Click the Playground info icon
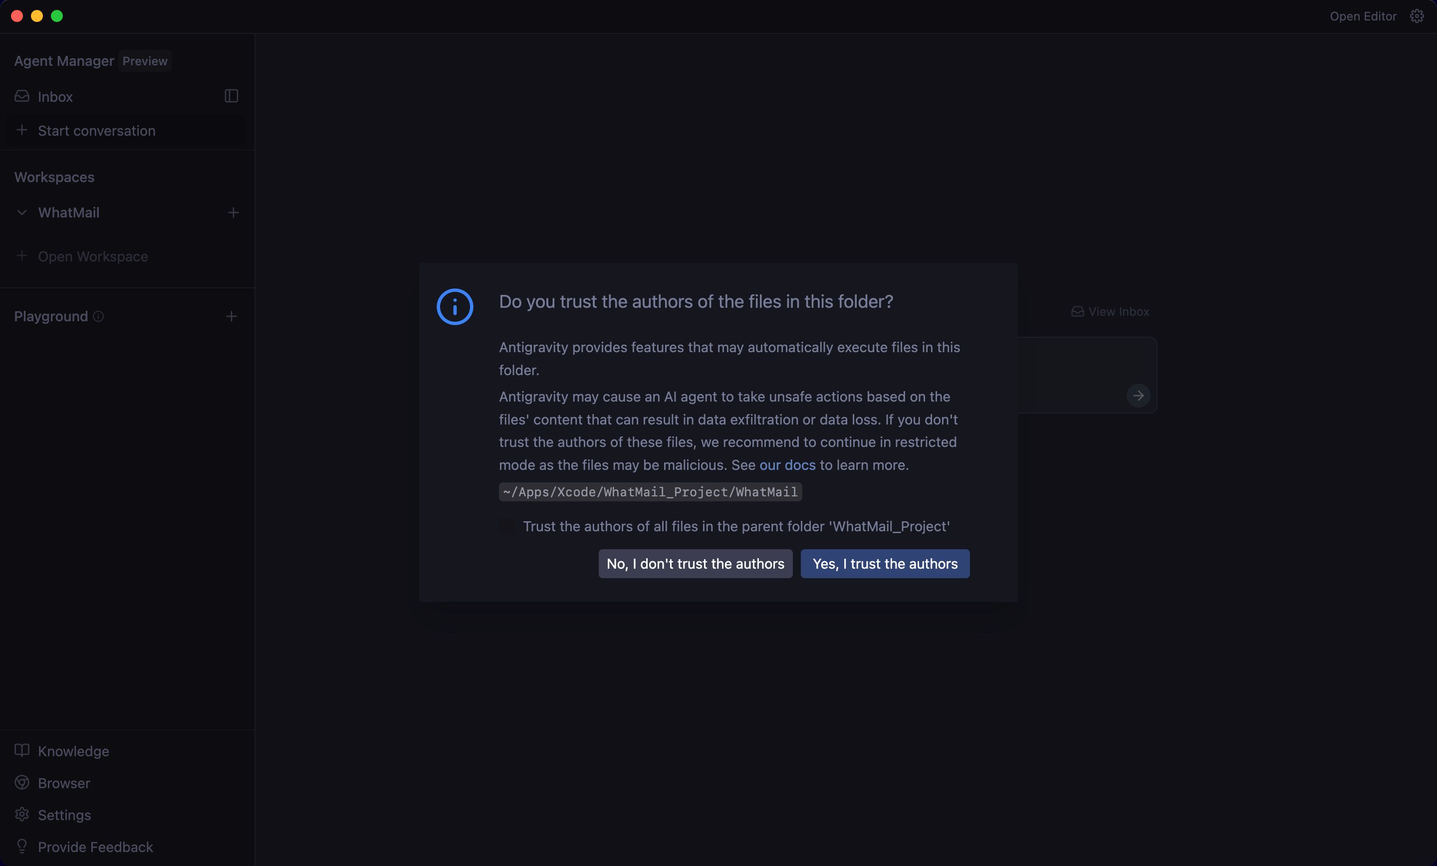Image resolution: width=1437 pixels, height=866 pixels. pos(99,316)
